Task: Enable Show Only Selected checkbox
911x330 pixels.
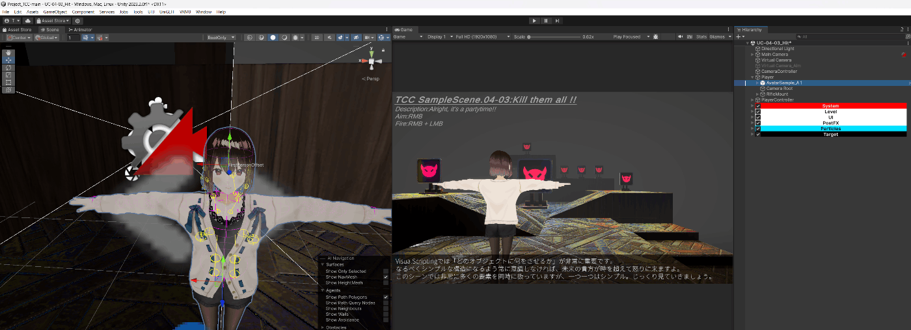Action: tap(386, 271)
